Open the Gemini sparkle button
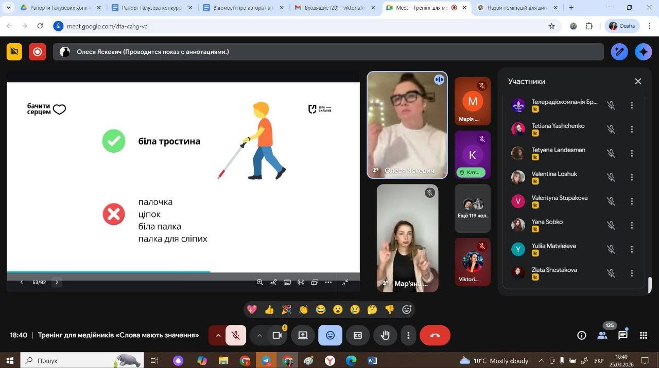Image resolution: width=659 pixels, height=368 pixels. pos(643,51)
